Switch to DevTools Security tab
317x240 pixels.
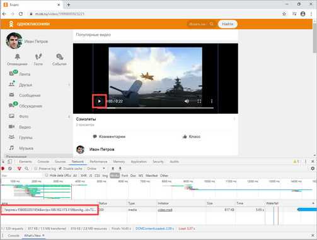[x=158, y=162]
